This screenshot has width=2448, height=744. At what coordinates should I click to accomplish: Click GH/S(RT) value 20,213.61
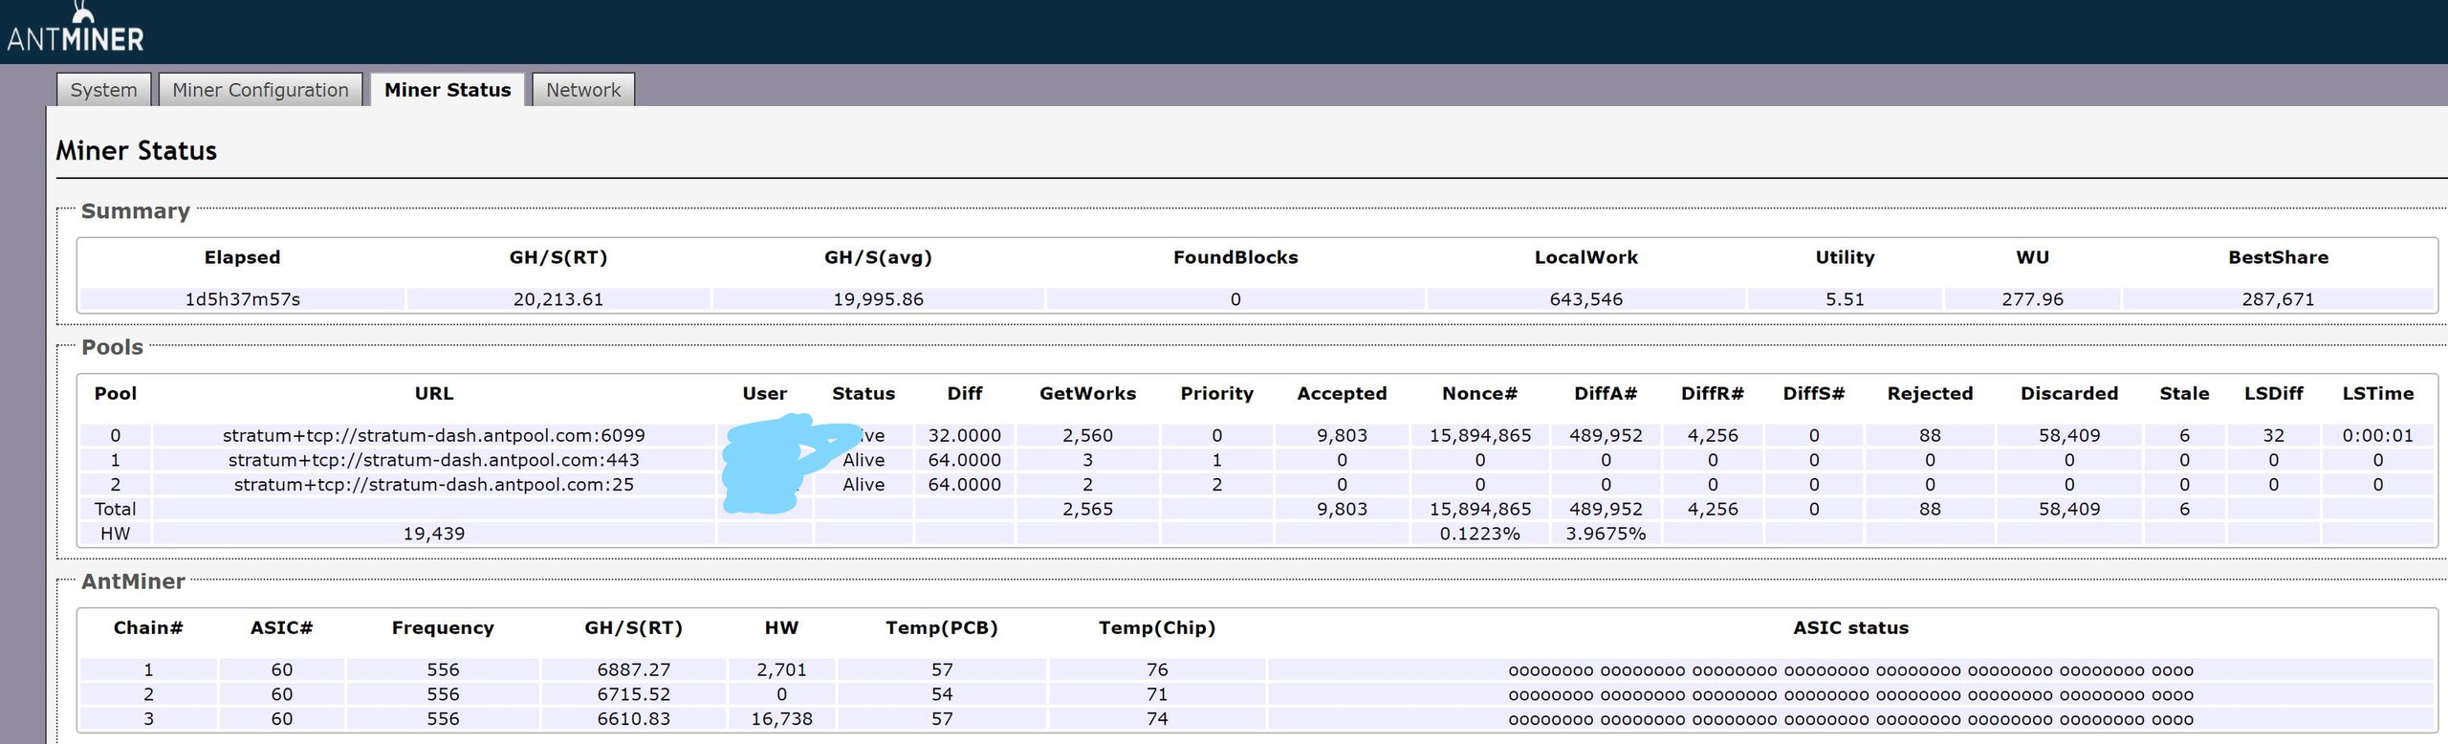point(558,299)
